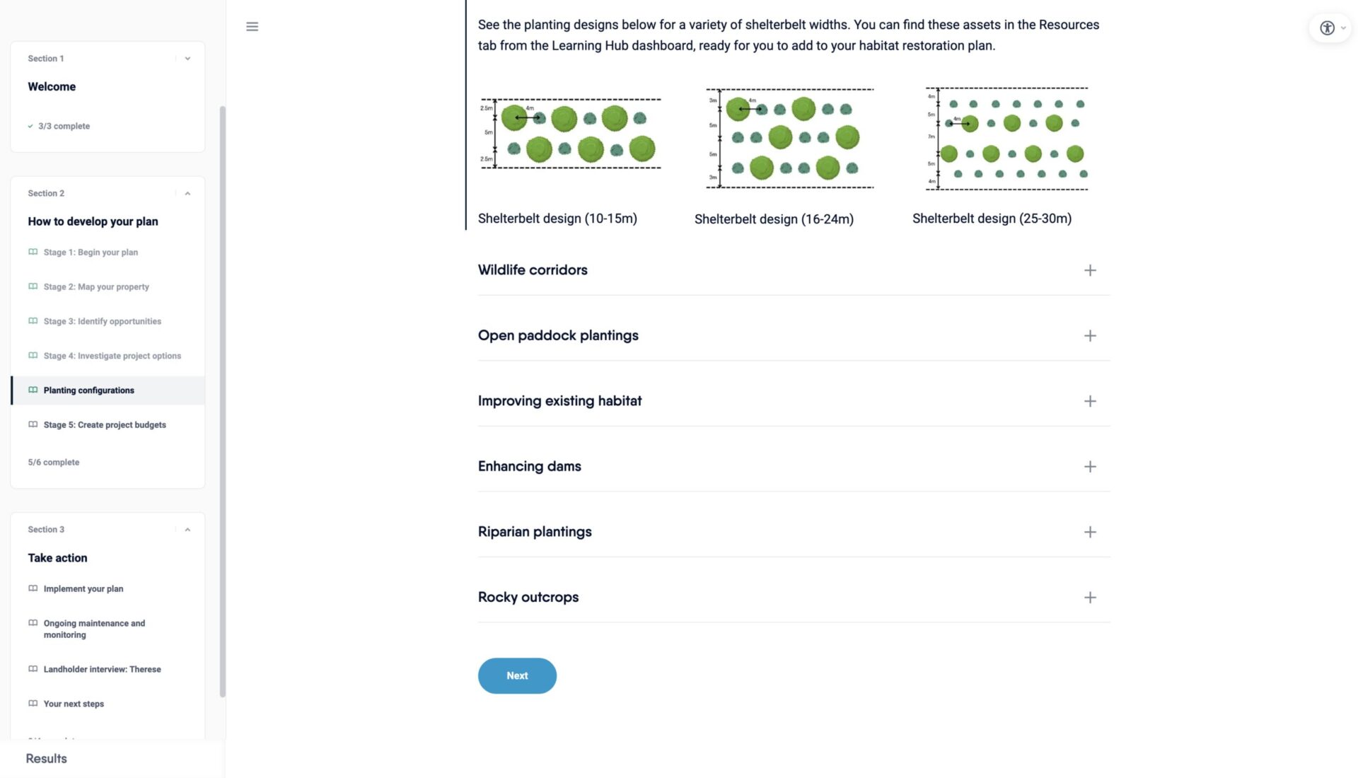Click the hamburger menu icon
This screenshot has height=778, width=1358.
[x=252, y=27]
